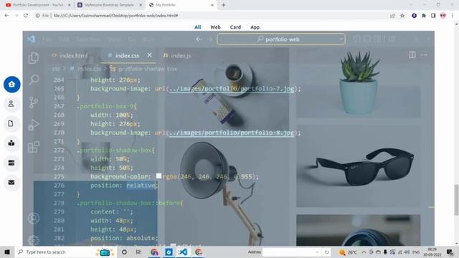Click the taskbar clock showing 30-09-2022
This screenshot has width=459, height=258.
(432, 252)
